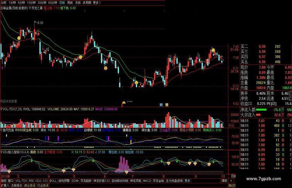Click the + button to add indicator tab
This screenshot has height=188, width=292.
coord(231,181)
